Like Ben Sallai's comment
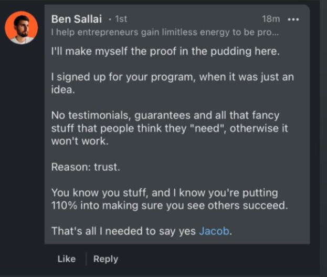This screenshot has width=327, height=277. pyautogui.click(x=66, y=259)
